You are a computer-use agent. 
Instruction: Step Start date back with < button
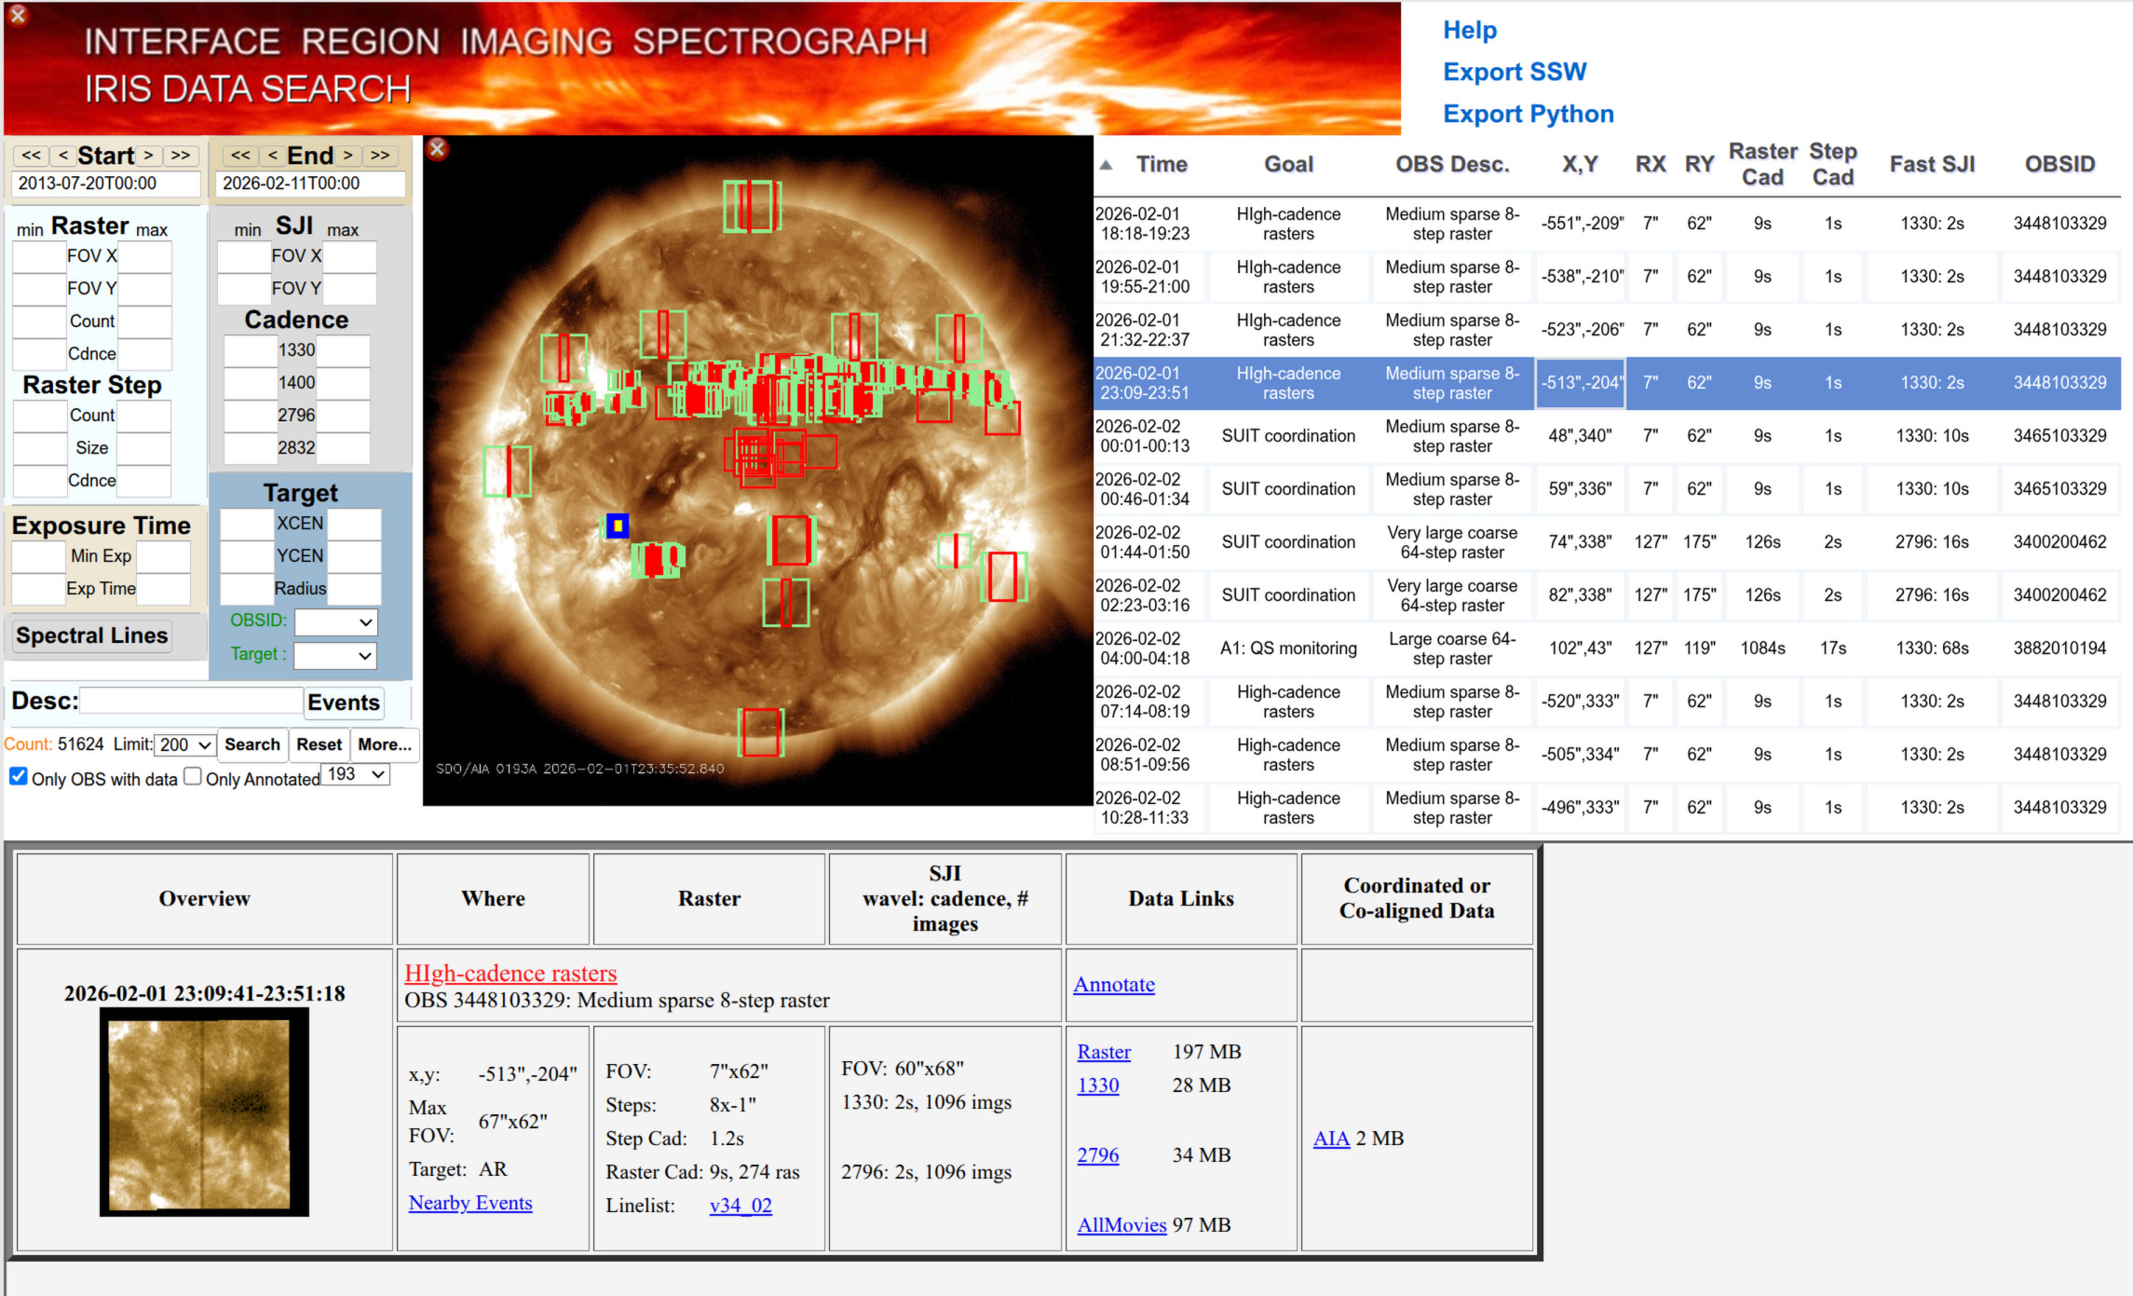point(62,156)
